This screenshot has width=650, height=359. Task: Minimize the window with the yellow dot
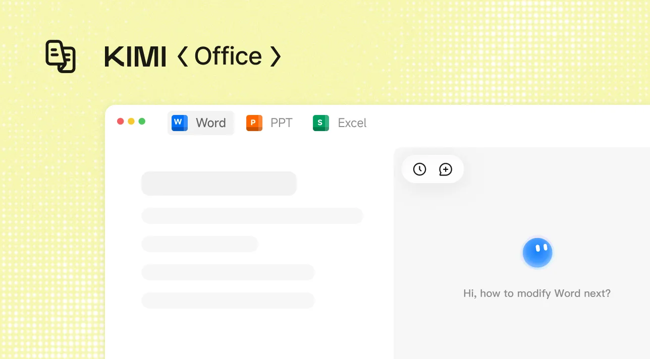pos(131,122)
